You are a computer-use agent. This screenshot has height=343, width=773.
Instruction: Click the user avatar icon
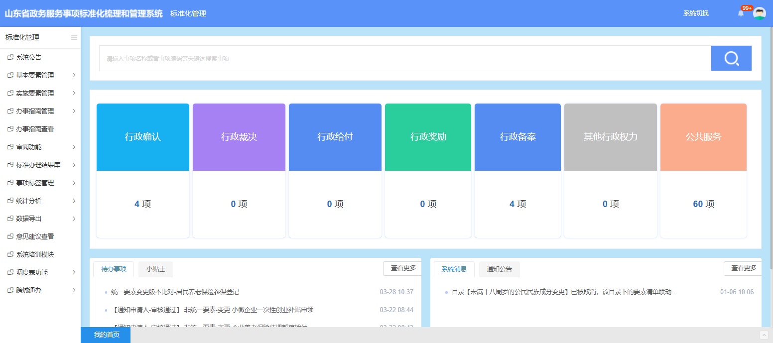759,13
